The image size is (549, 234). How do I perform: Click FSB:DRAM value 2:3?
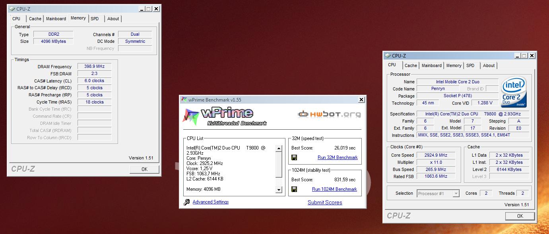94,74
